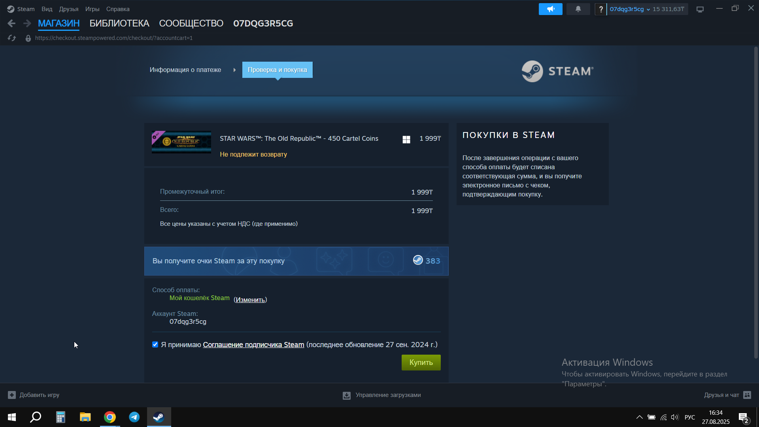Image resolution: width=759 pixels, height=427 pixels.
Task: Click the Мой кошелёк Steam payment text
Action: (x=200, y=298)
